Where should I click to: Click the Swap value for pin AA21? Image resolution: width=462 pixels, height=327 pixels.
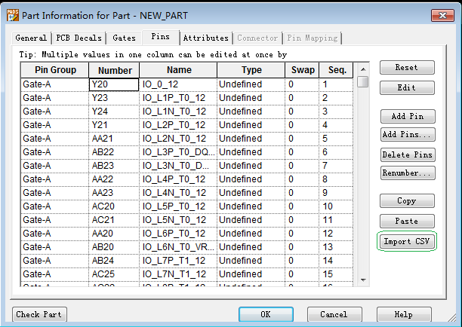pyautogui.click(x=302, y=139)
